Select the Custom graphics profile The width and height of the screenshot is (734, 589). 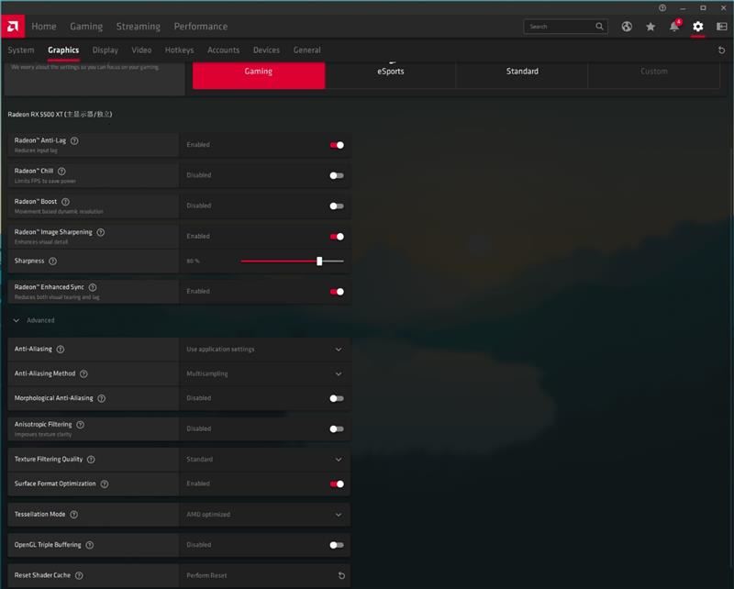pos(654,75)
